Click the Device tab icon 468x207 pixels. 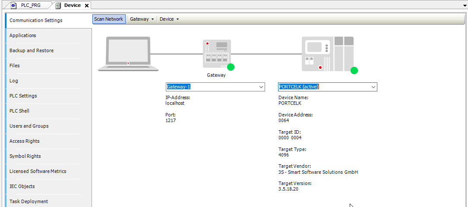point(59,5)
